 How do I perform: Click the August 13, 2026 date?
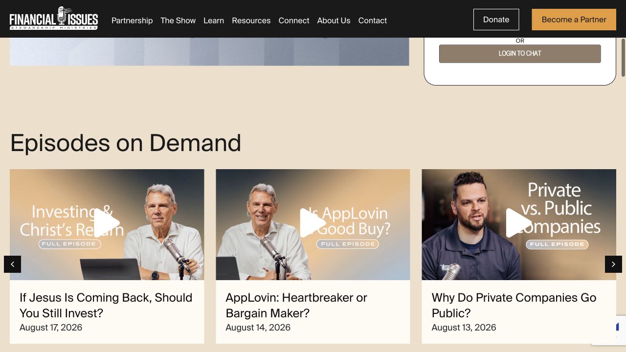[464, 328]
